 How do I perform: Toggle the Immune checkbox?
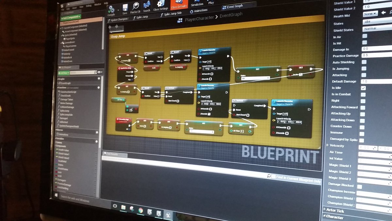coord(362,133)
